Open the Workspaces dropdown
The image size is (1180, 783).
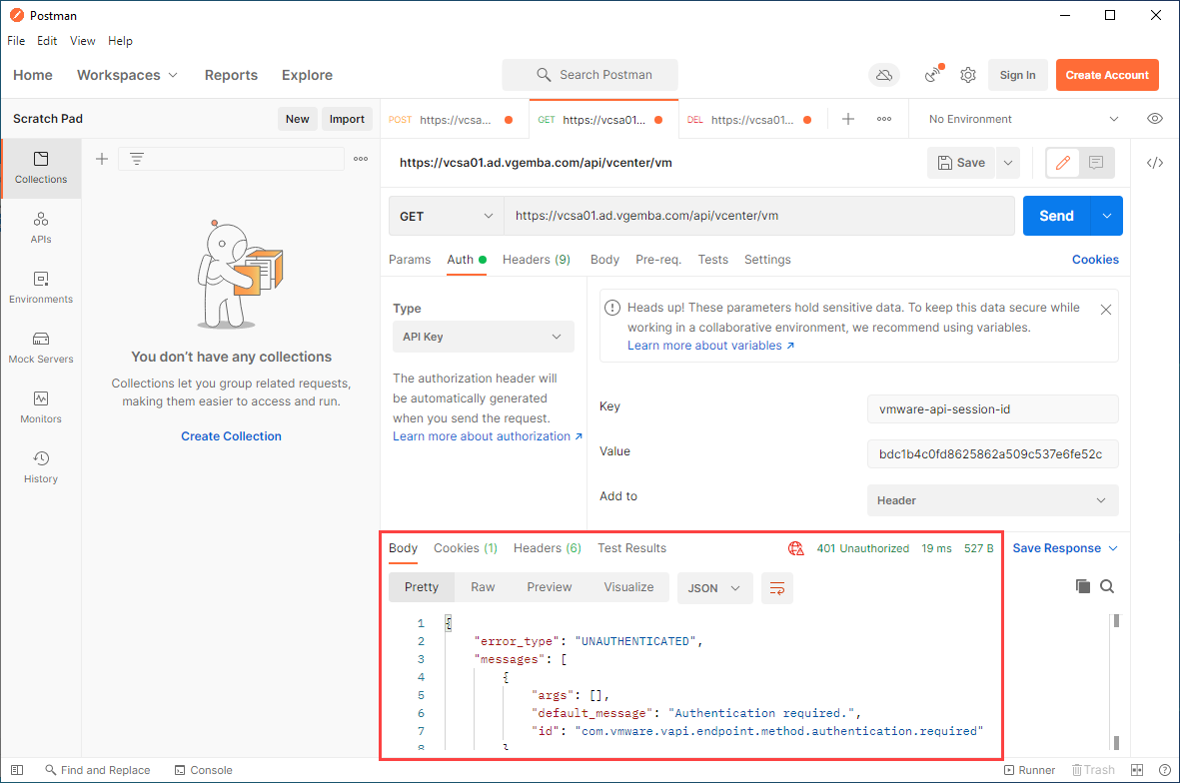pos(127,75)
